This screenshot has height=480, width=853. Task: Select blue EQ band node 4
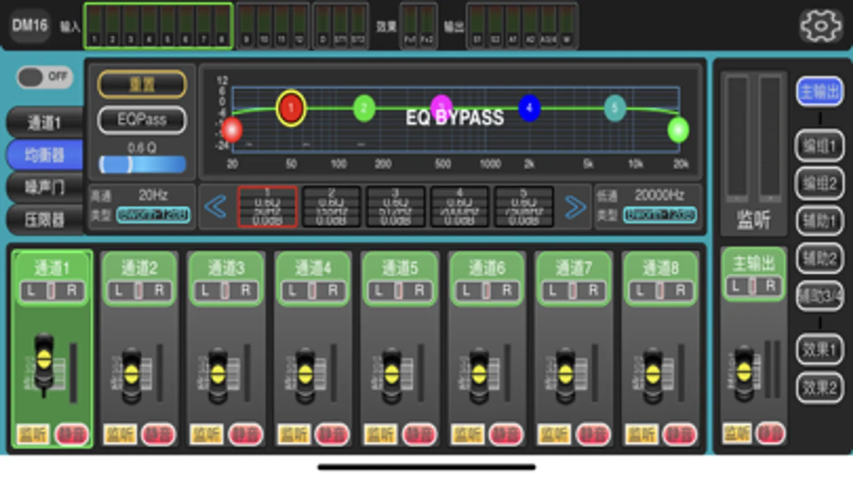[x=529, y=108]
